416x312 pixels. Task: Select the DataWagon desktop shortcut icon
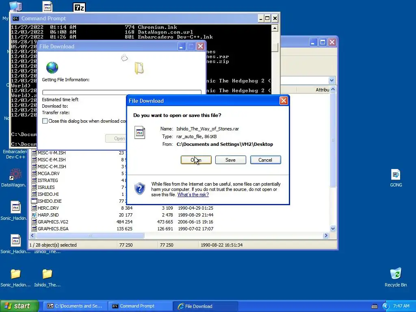(15, 174)
